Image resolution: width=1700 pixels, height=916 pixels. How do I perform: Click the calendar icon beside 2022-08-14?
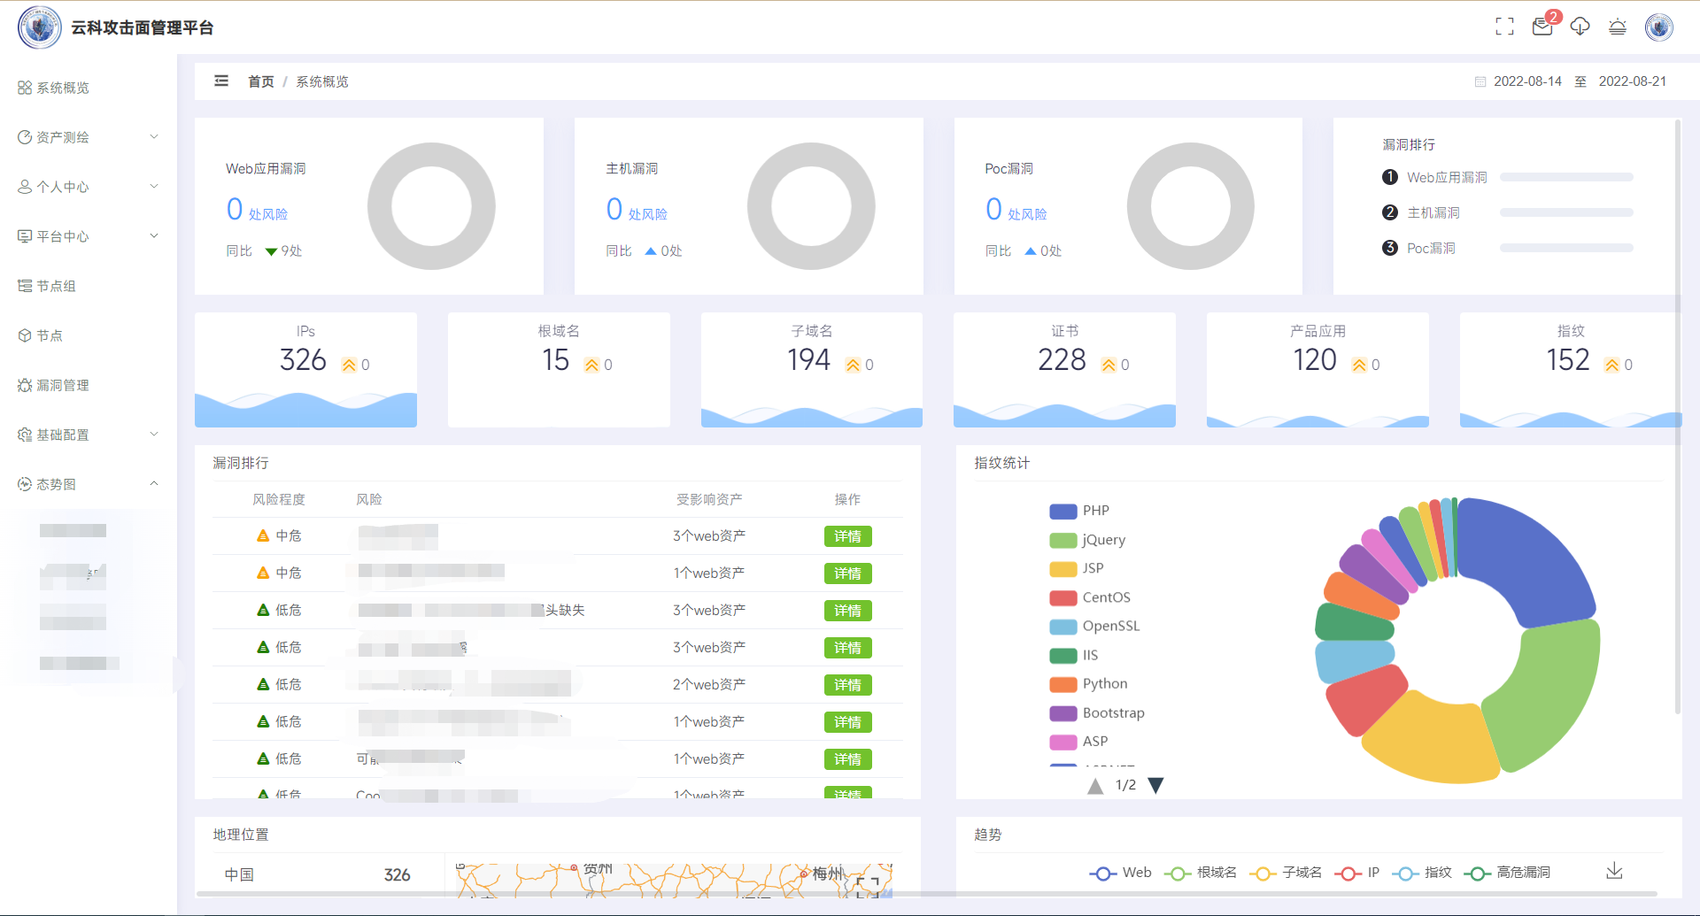point(1480,81)
